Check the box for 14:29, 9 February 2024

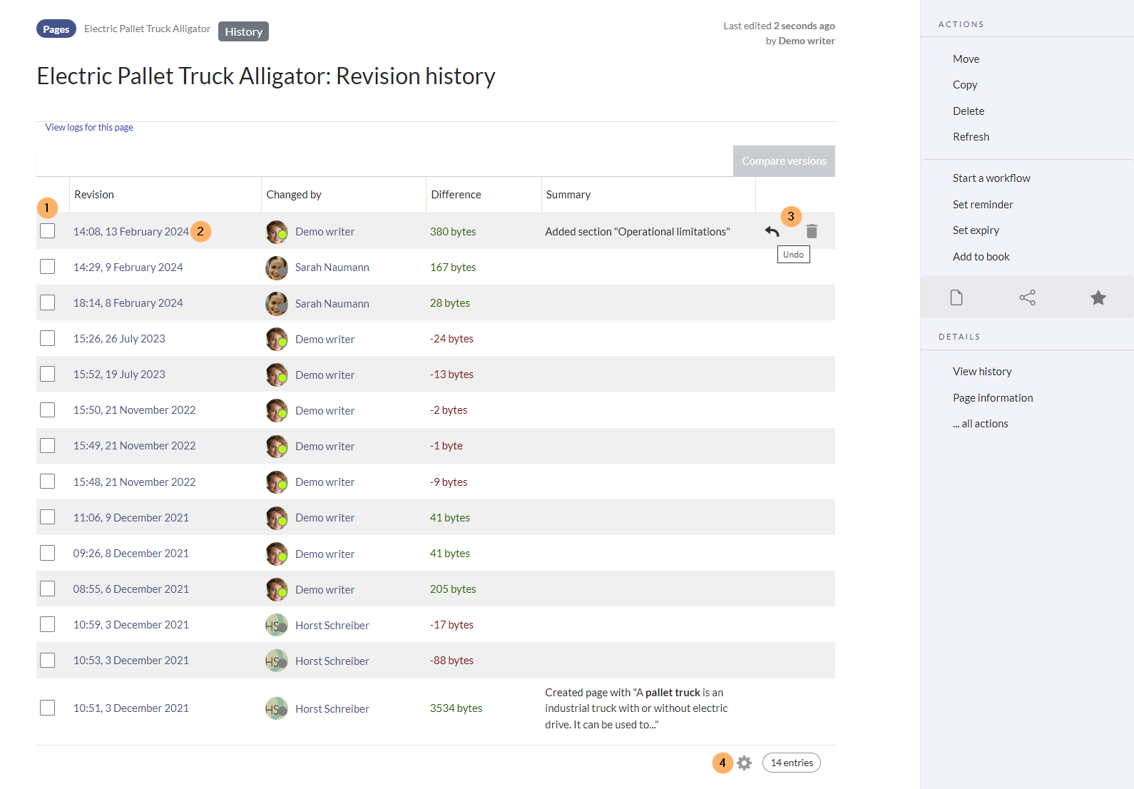click(48, 267)
